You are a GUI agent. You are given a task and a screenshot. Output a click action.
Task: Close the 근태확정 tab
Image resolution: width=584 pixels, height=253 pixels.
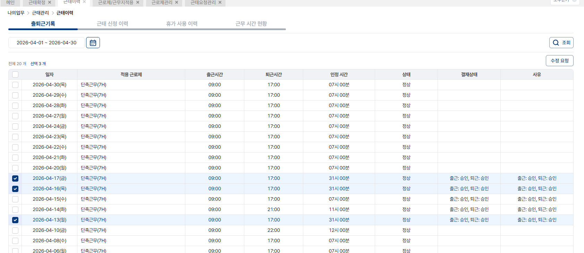pyautogui.click(x=50, y=2)
